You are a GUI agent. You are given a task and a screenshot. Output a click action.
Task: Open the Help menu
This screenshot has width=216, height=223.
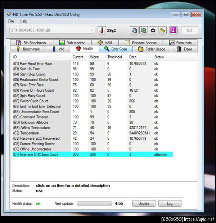pyautogui.click(x=23, y=21)
